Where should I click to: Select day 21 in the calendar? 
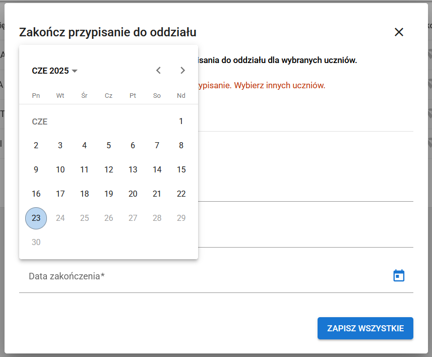(157, 194)
